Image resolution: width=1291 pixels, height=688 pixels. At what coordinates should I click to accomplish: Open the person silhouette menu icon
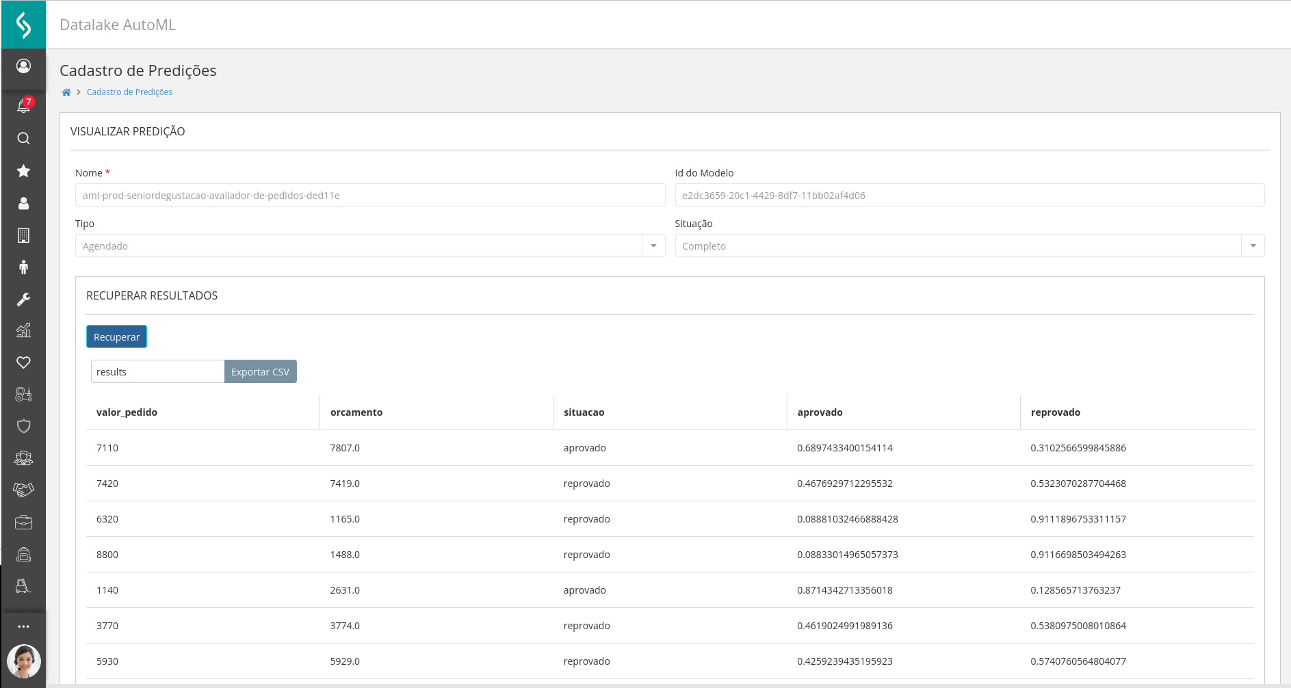point(23,203)
